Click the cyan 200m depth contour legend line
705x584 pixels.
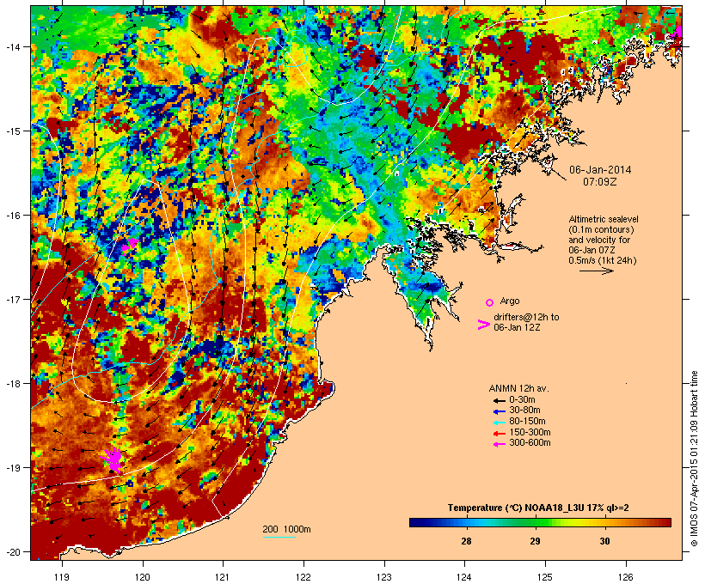click(279, 537)
